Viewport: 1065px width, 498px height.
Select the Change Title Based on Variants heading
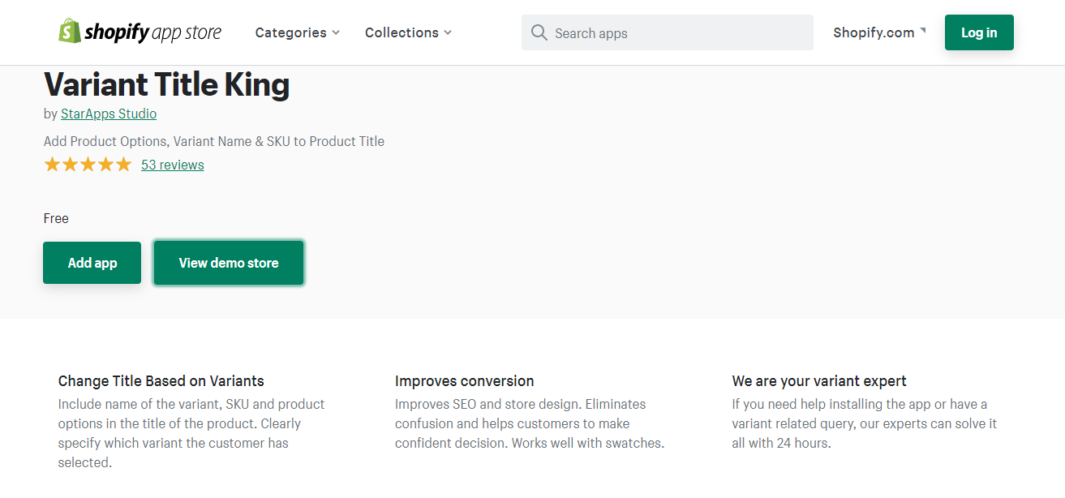[x=161, y=380]
